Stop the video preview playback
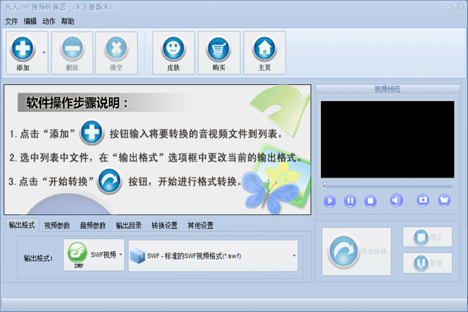Screen dimensions: 468x312 tap(370, 201)
